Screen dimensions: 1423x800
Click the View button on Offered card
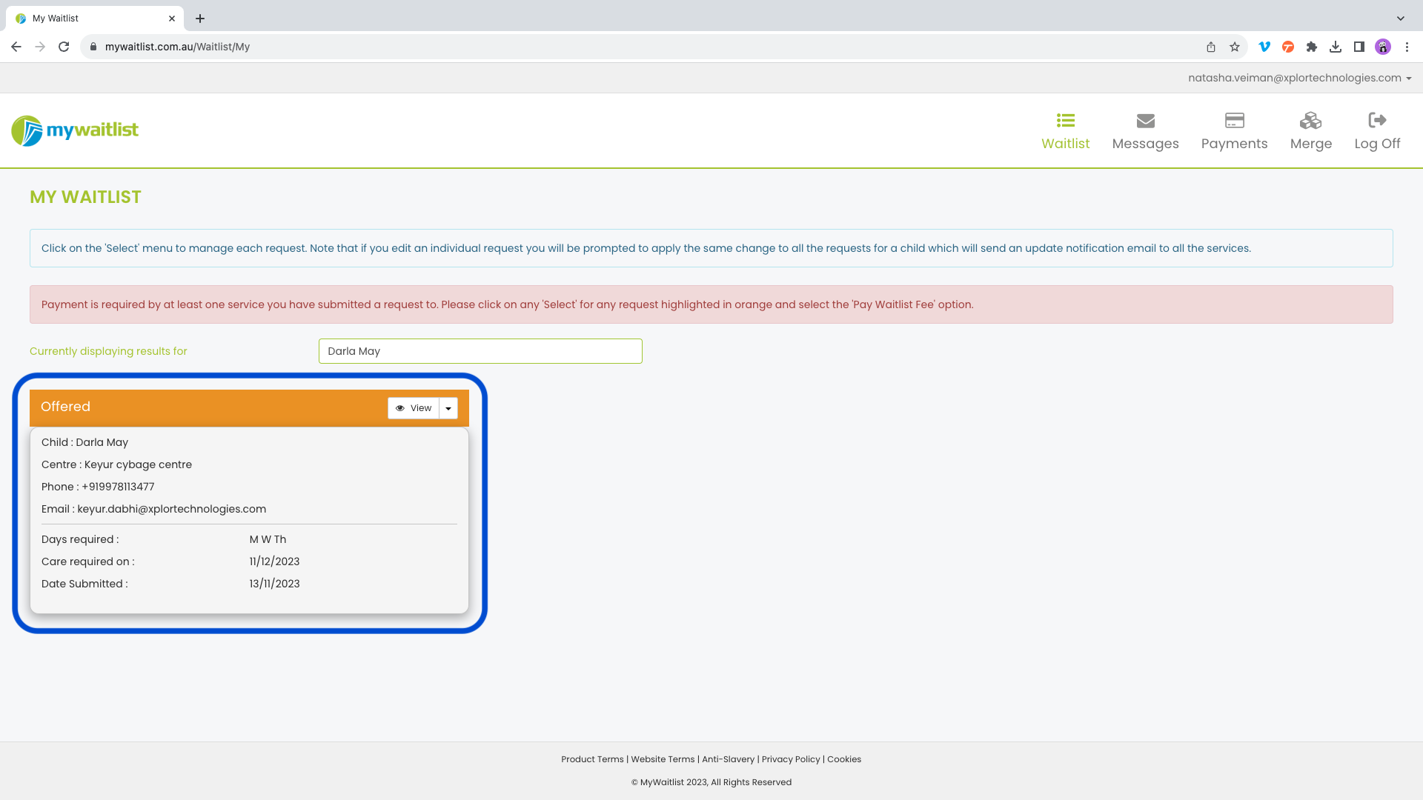[414, 408]
